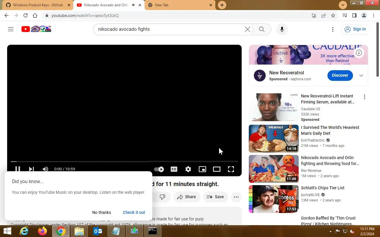
Task: Go to YouTube home via logo
Action: [36, 29]
